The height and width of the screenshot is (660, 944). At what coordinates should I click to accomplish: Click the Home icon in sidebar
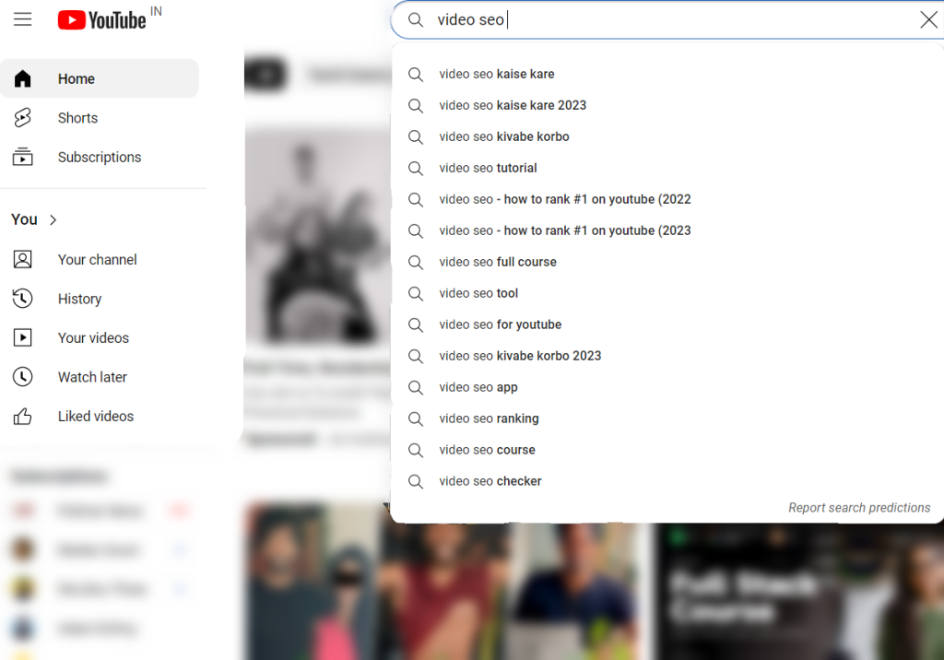[x=25, y=78]
